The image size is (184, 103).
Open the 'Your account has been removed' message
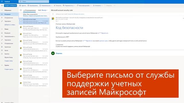point(34,56)
